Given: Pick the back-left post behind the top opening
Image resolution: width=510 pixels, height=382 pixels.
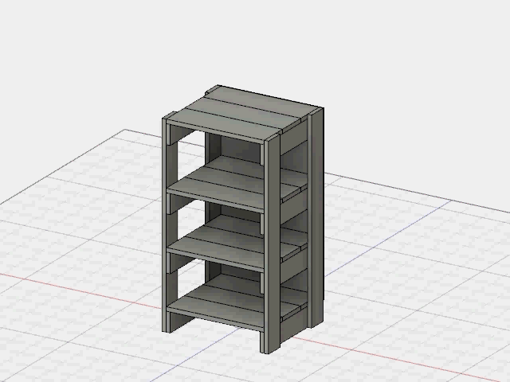Looking at the screenshot, I should 213,147.
